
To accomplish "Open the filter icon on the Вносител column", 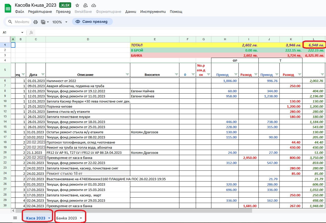I will [176, 75].
